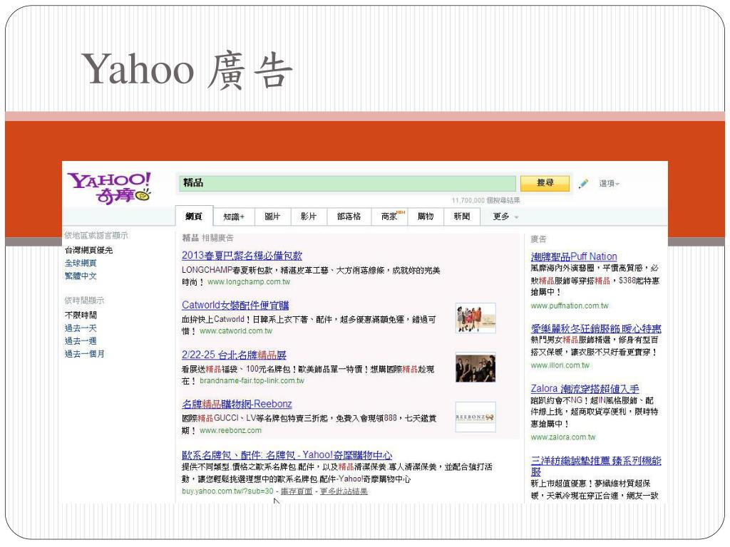Screen dimensions: 730x547
Task: Click the 依時間顯示 sidebar heading
Action: click(84, 301)
